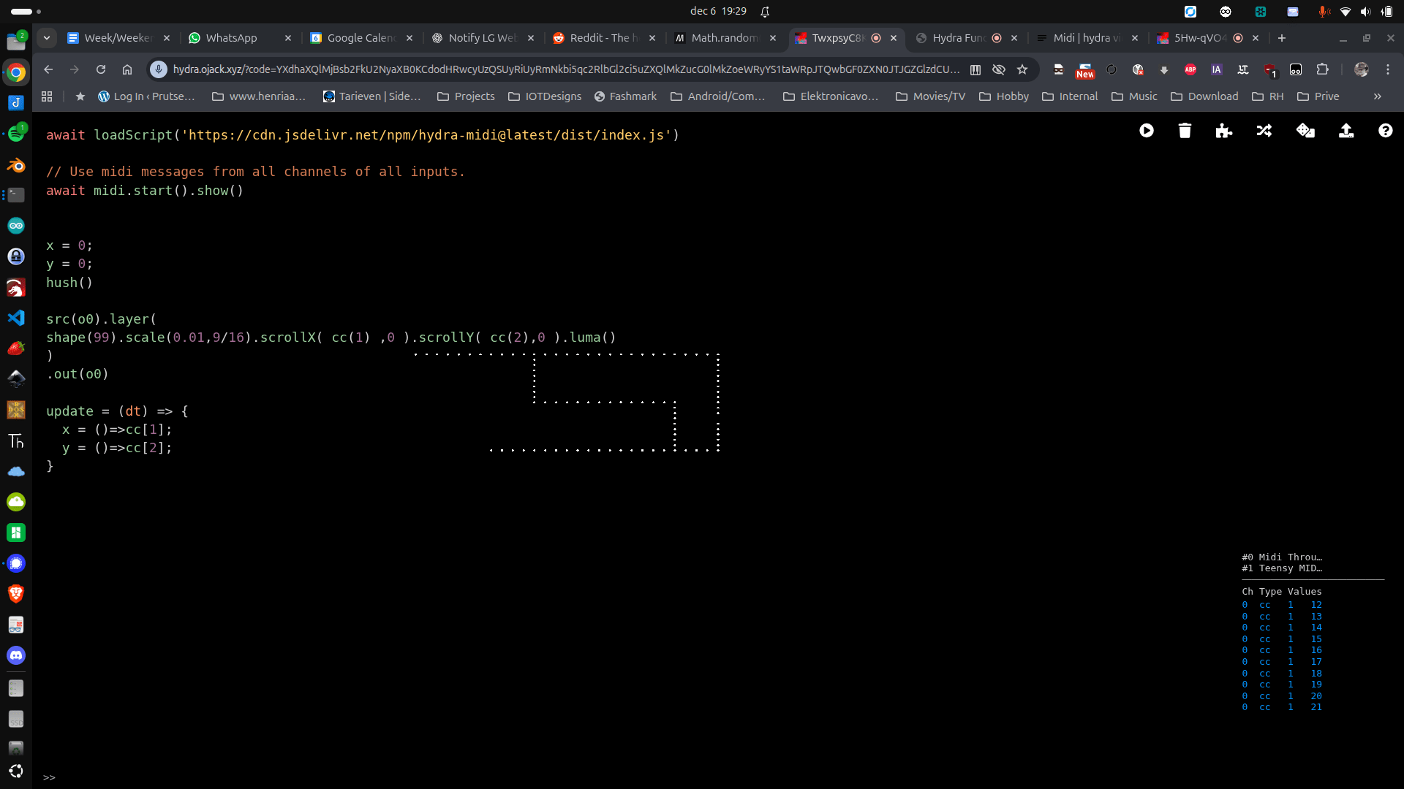Click the dice random-changes icon
Image resolution: width=1404 pixels, height=789 pixels.
point(1305,131)
